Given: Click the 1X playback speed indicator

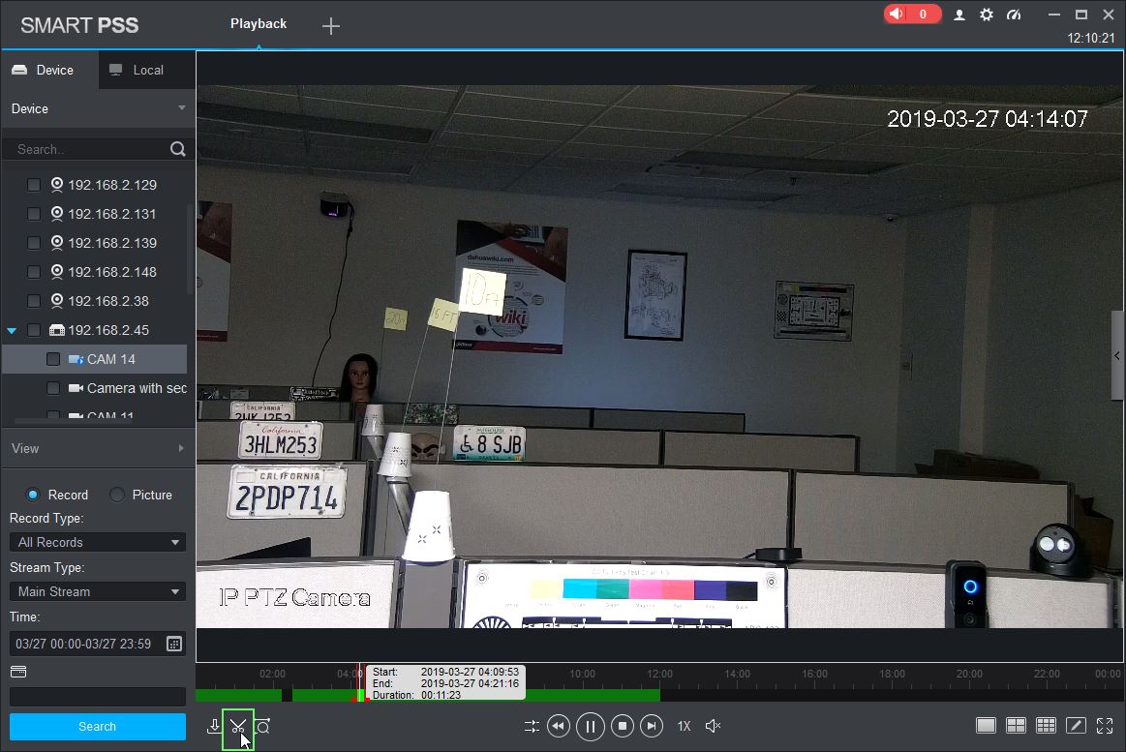Looking at the screenshot, I should tap(684, 726).
